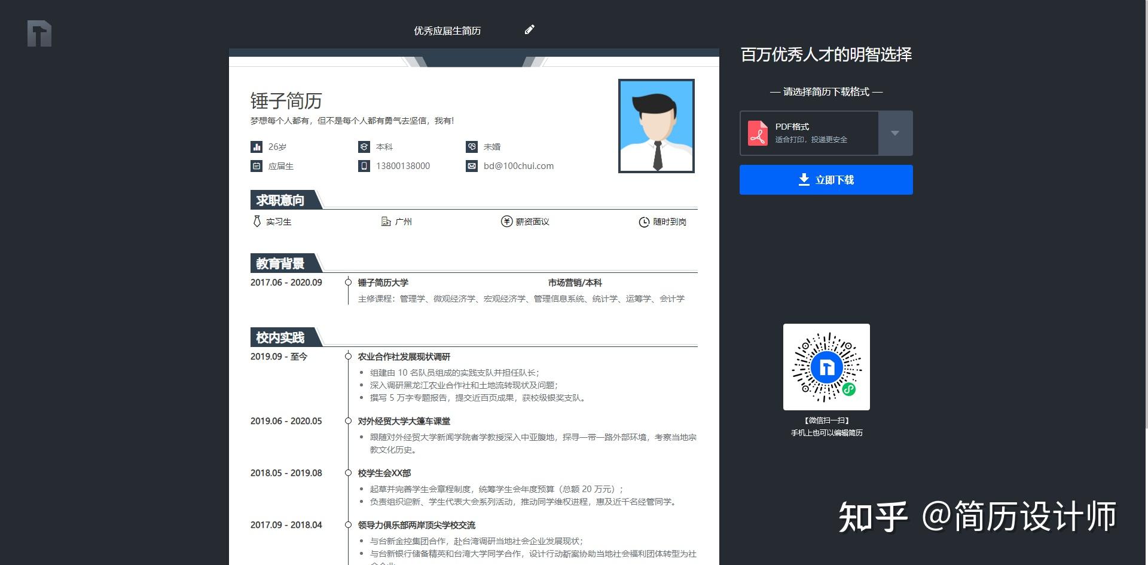This screenshot has height=565, width=1148.
Task: Click the school name 锤子简历大学
Action: tap(383, 282)
